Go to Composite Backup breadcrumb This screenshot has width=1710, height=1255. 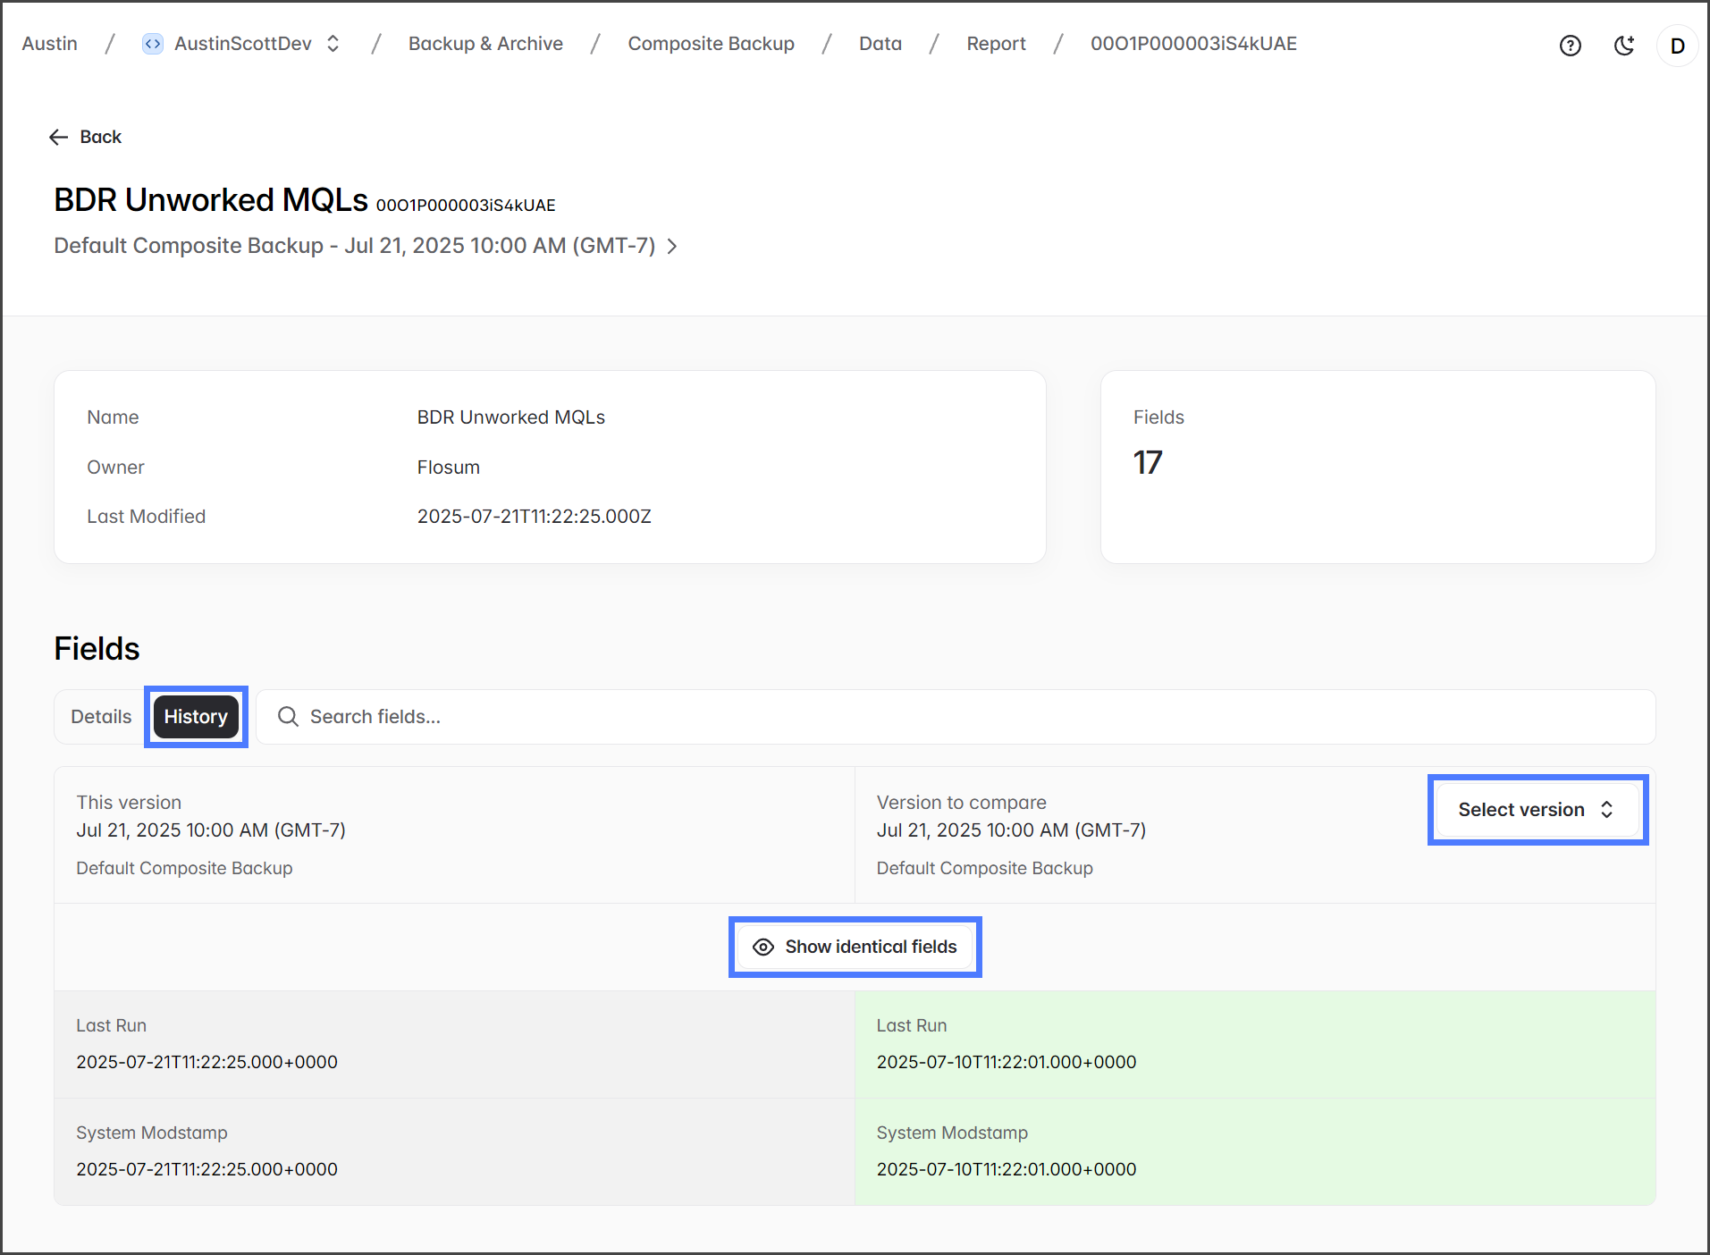[711, 44]
